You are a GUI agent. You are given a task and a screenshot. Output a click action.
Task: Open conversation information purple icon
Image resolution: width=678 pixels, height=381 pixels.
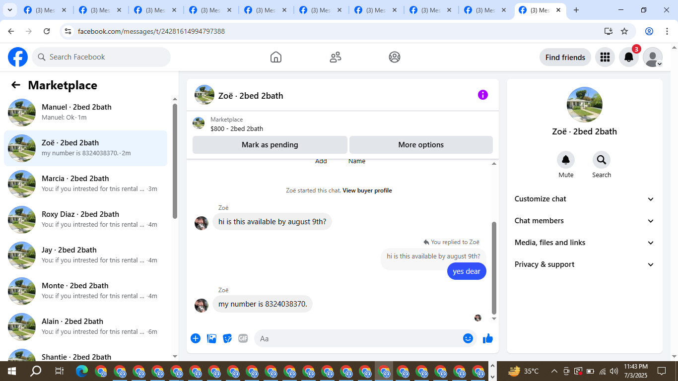click(x=483, y=95)
